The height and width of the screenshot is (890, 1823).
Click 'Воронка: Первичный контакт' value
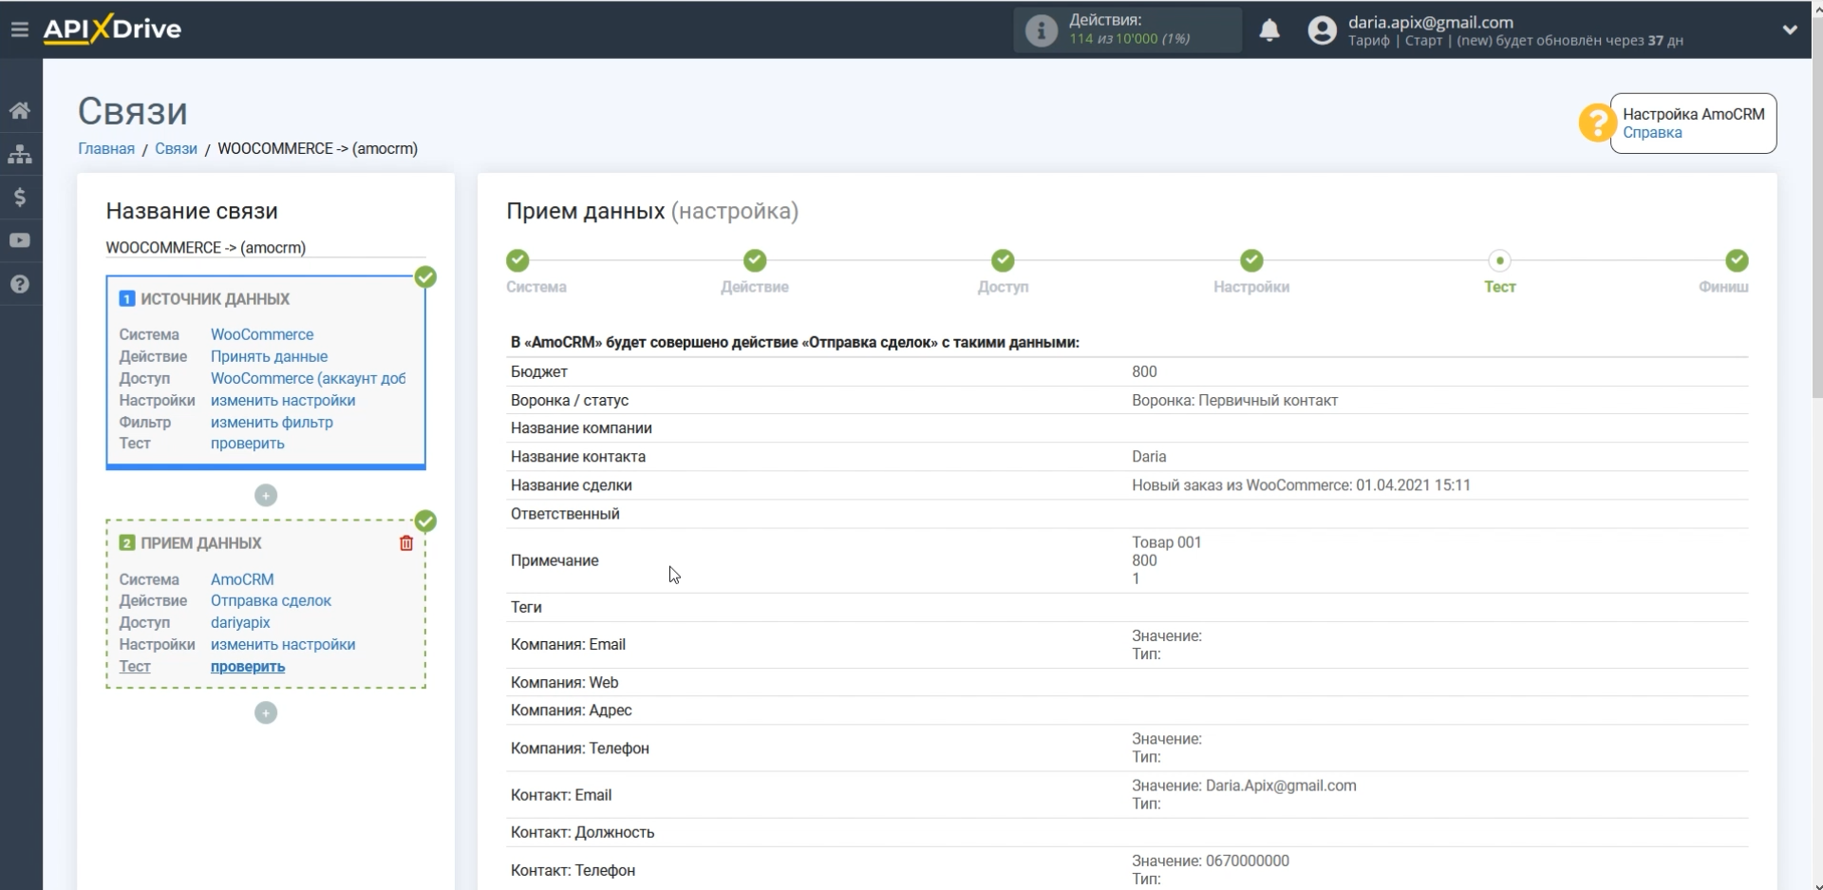pos(1234,400)
